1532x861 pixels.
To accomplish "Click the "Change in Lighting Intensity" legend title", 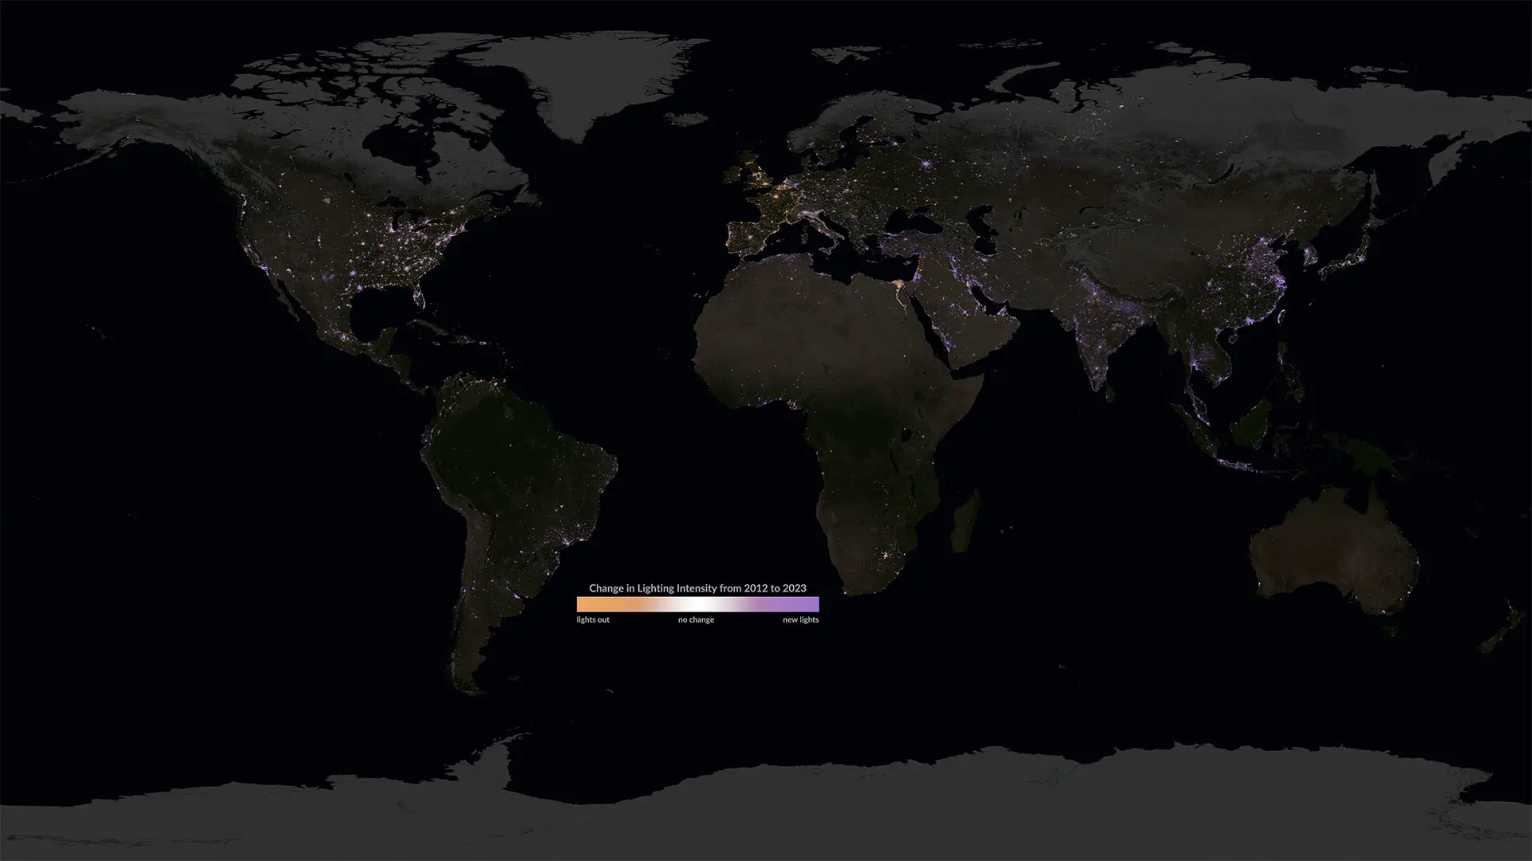I will 697,588.
